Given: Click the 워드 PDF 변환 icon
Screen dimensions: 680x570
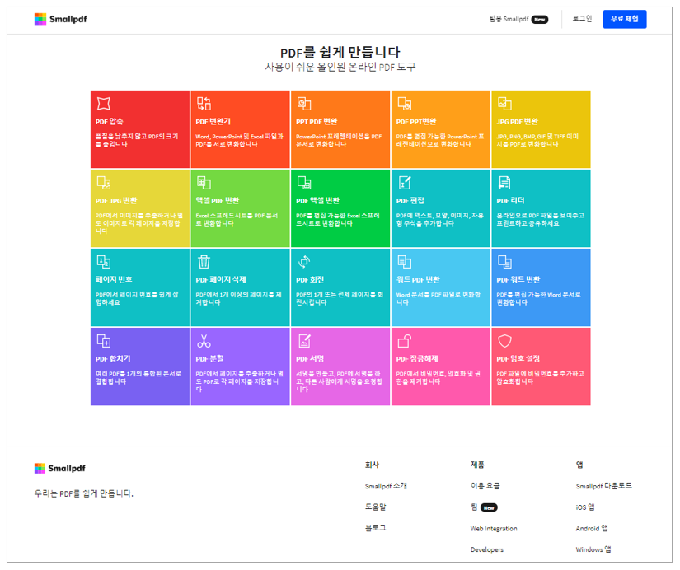Looking at the screenshot, I should [405, 262].
